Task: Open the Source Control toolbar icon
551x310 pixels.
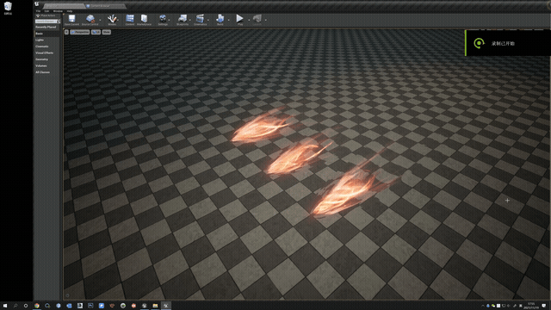Action: coord(90,19)
